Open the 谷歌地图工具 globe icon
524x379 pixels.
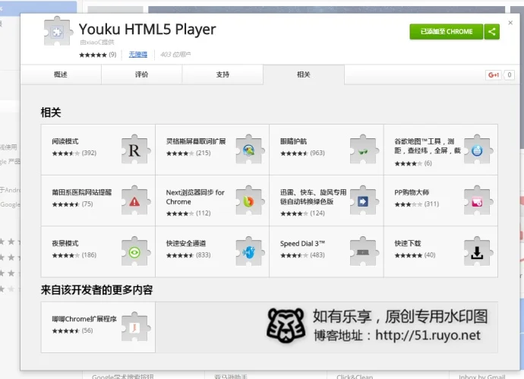coord(477,150)
